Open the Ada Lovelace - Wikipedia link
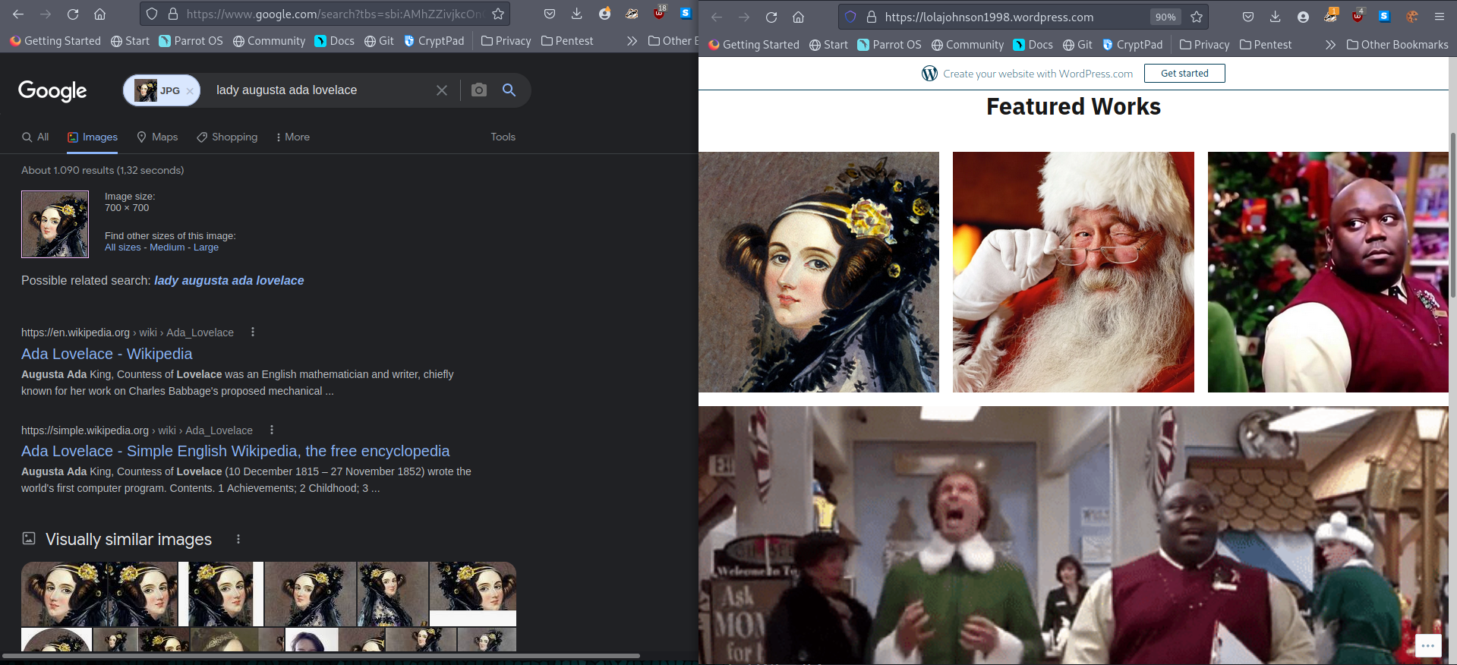 click(106, 354)
